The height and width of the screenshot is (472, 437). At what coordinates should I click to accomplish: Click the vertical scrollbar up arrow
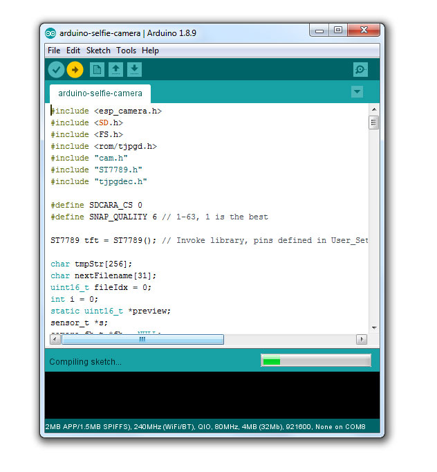click(374, 109)
